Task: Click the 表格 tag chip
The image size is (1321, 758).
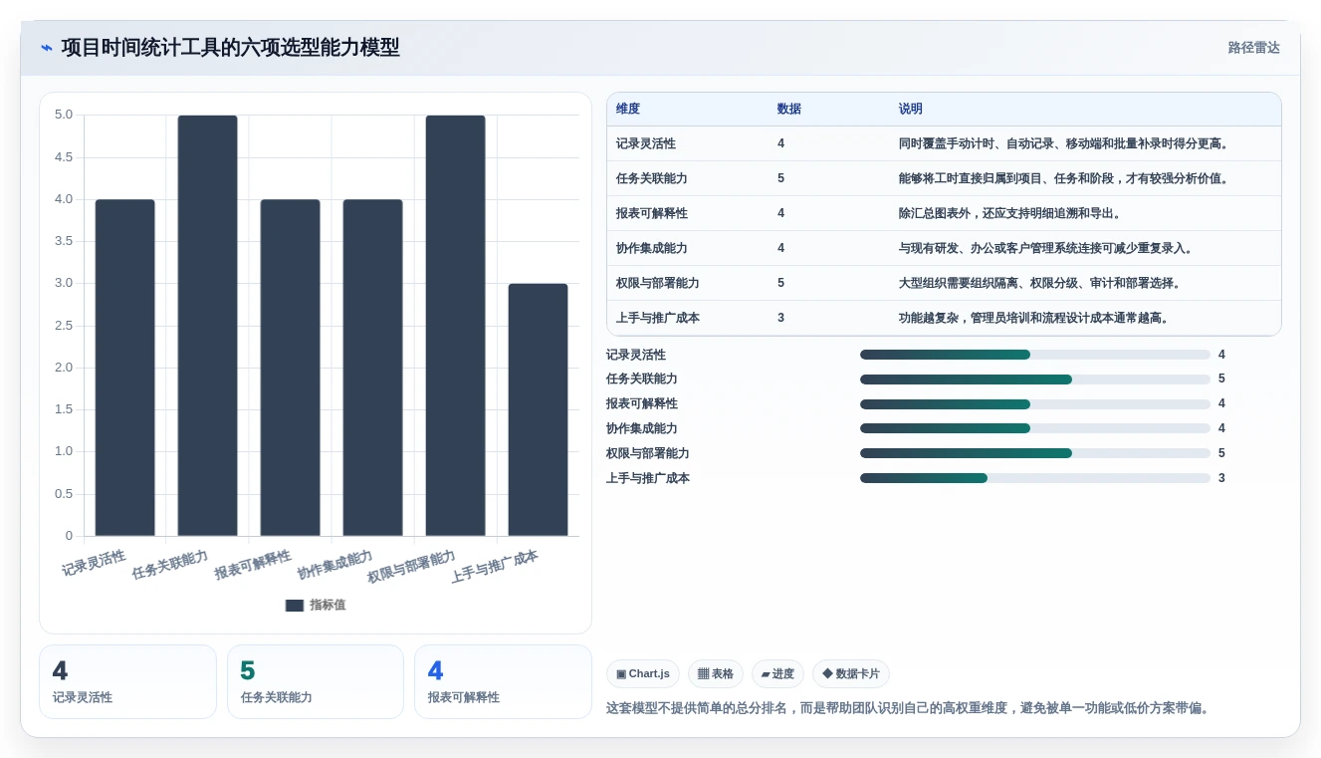Action: tap(716, 674)
